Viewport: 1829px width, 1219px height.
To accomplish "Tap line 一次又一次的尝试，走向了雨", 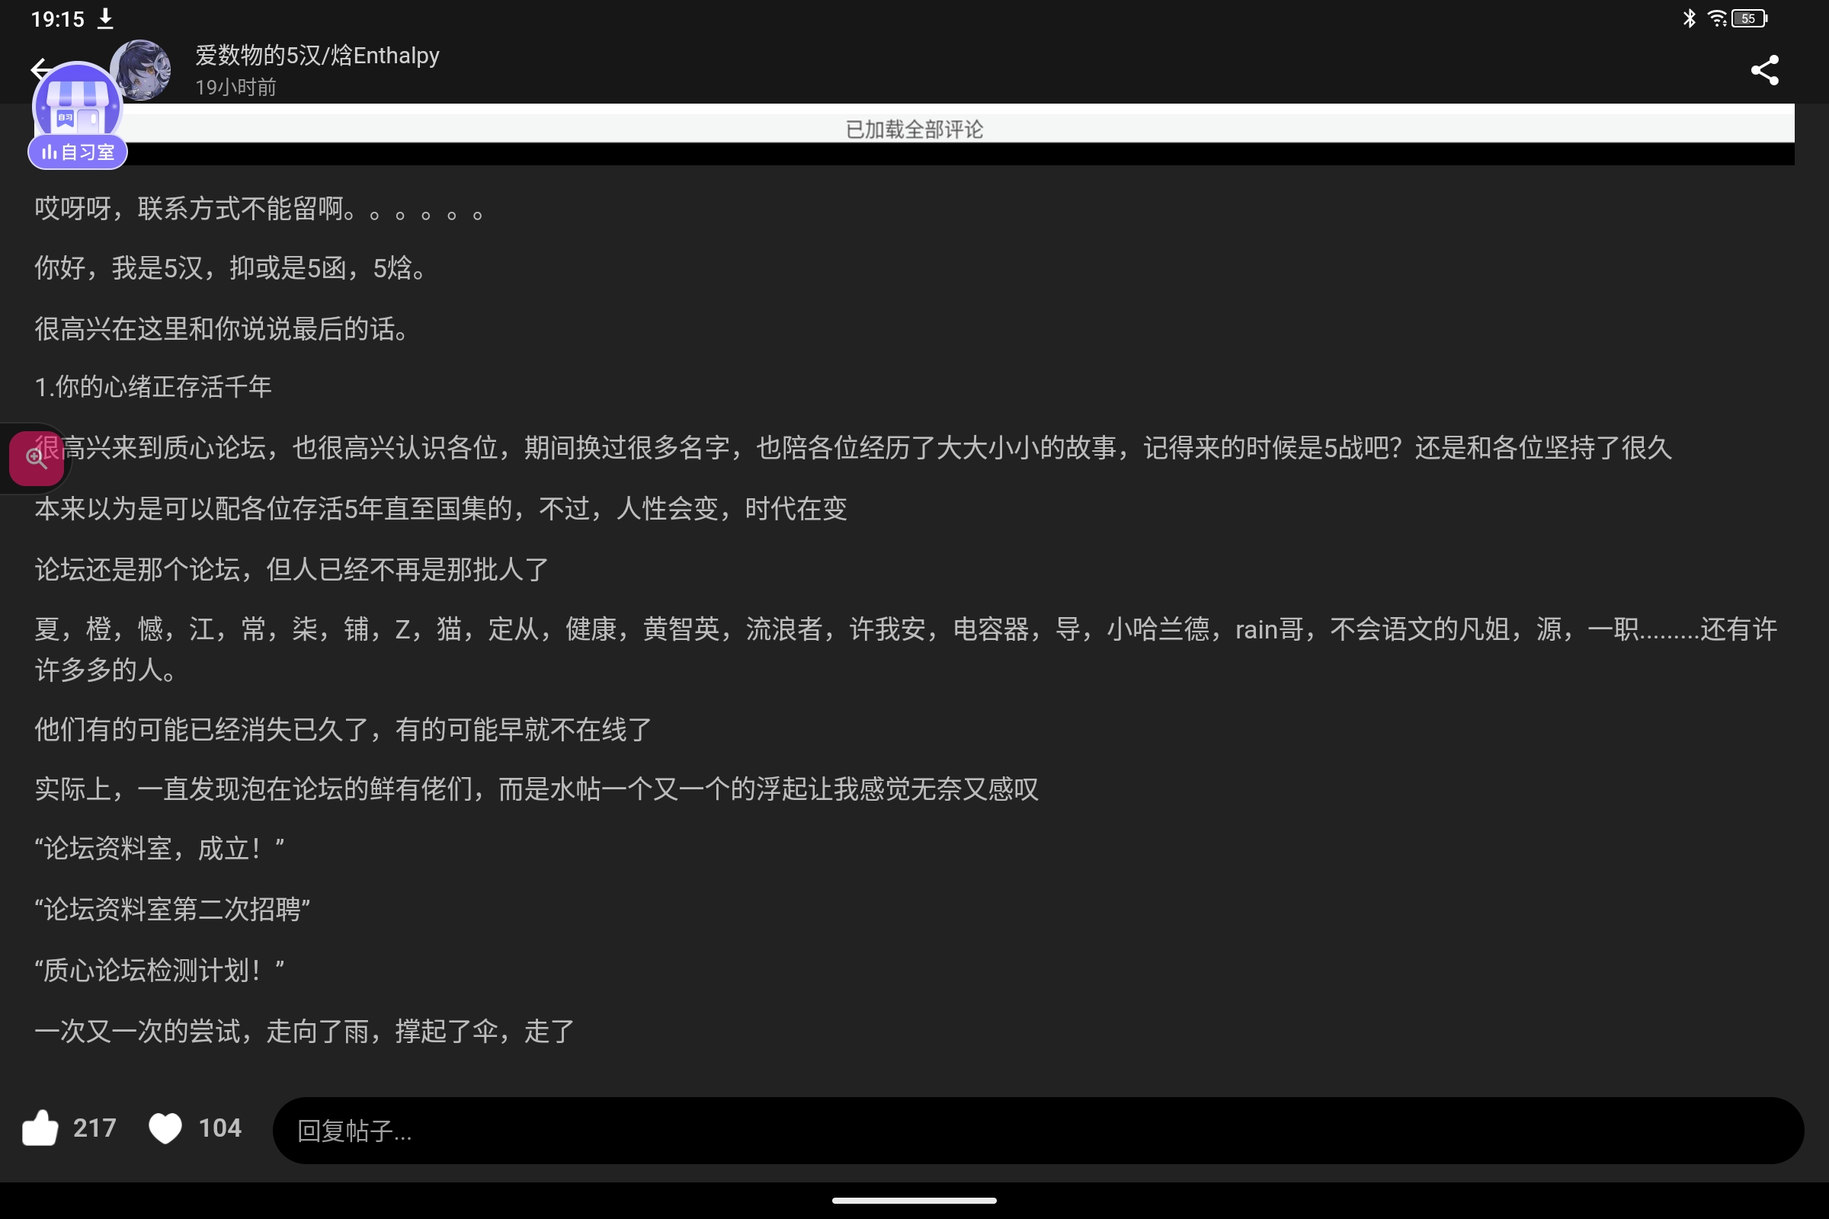I will pyautogui.click(x=305, y=1031).
